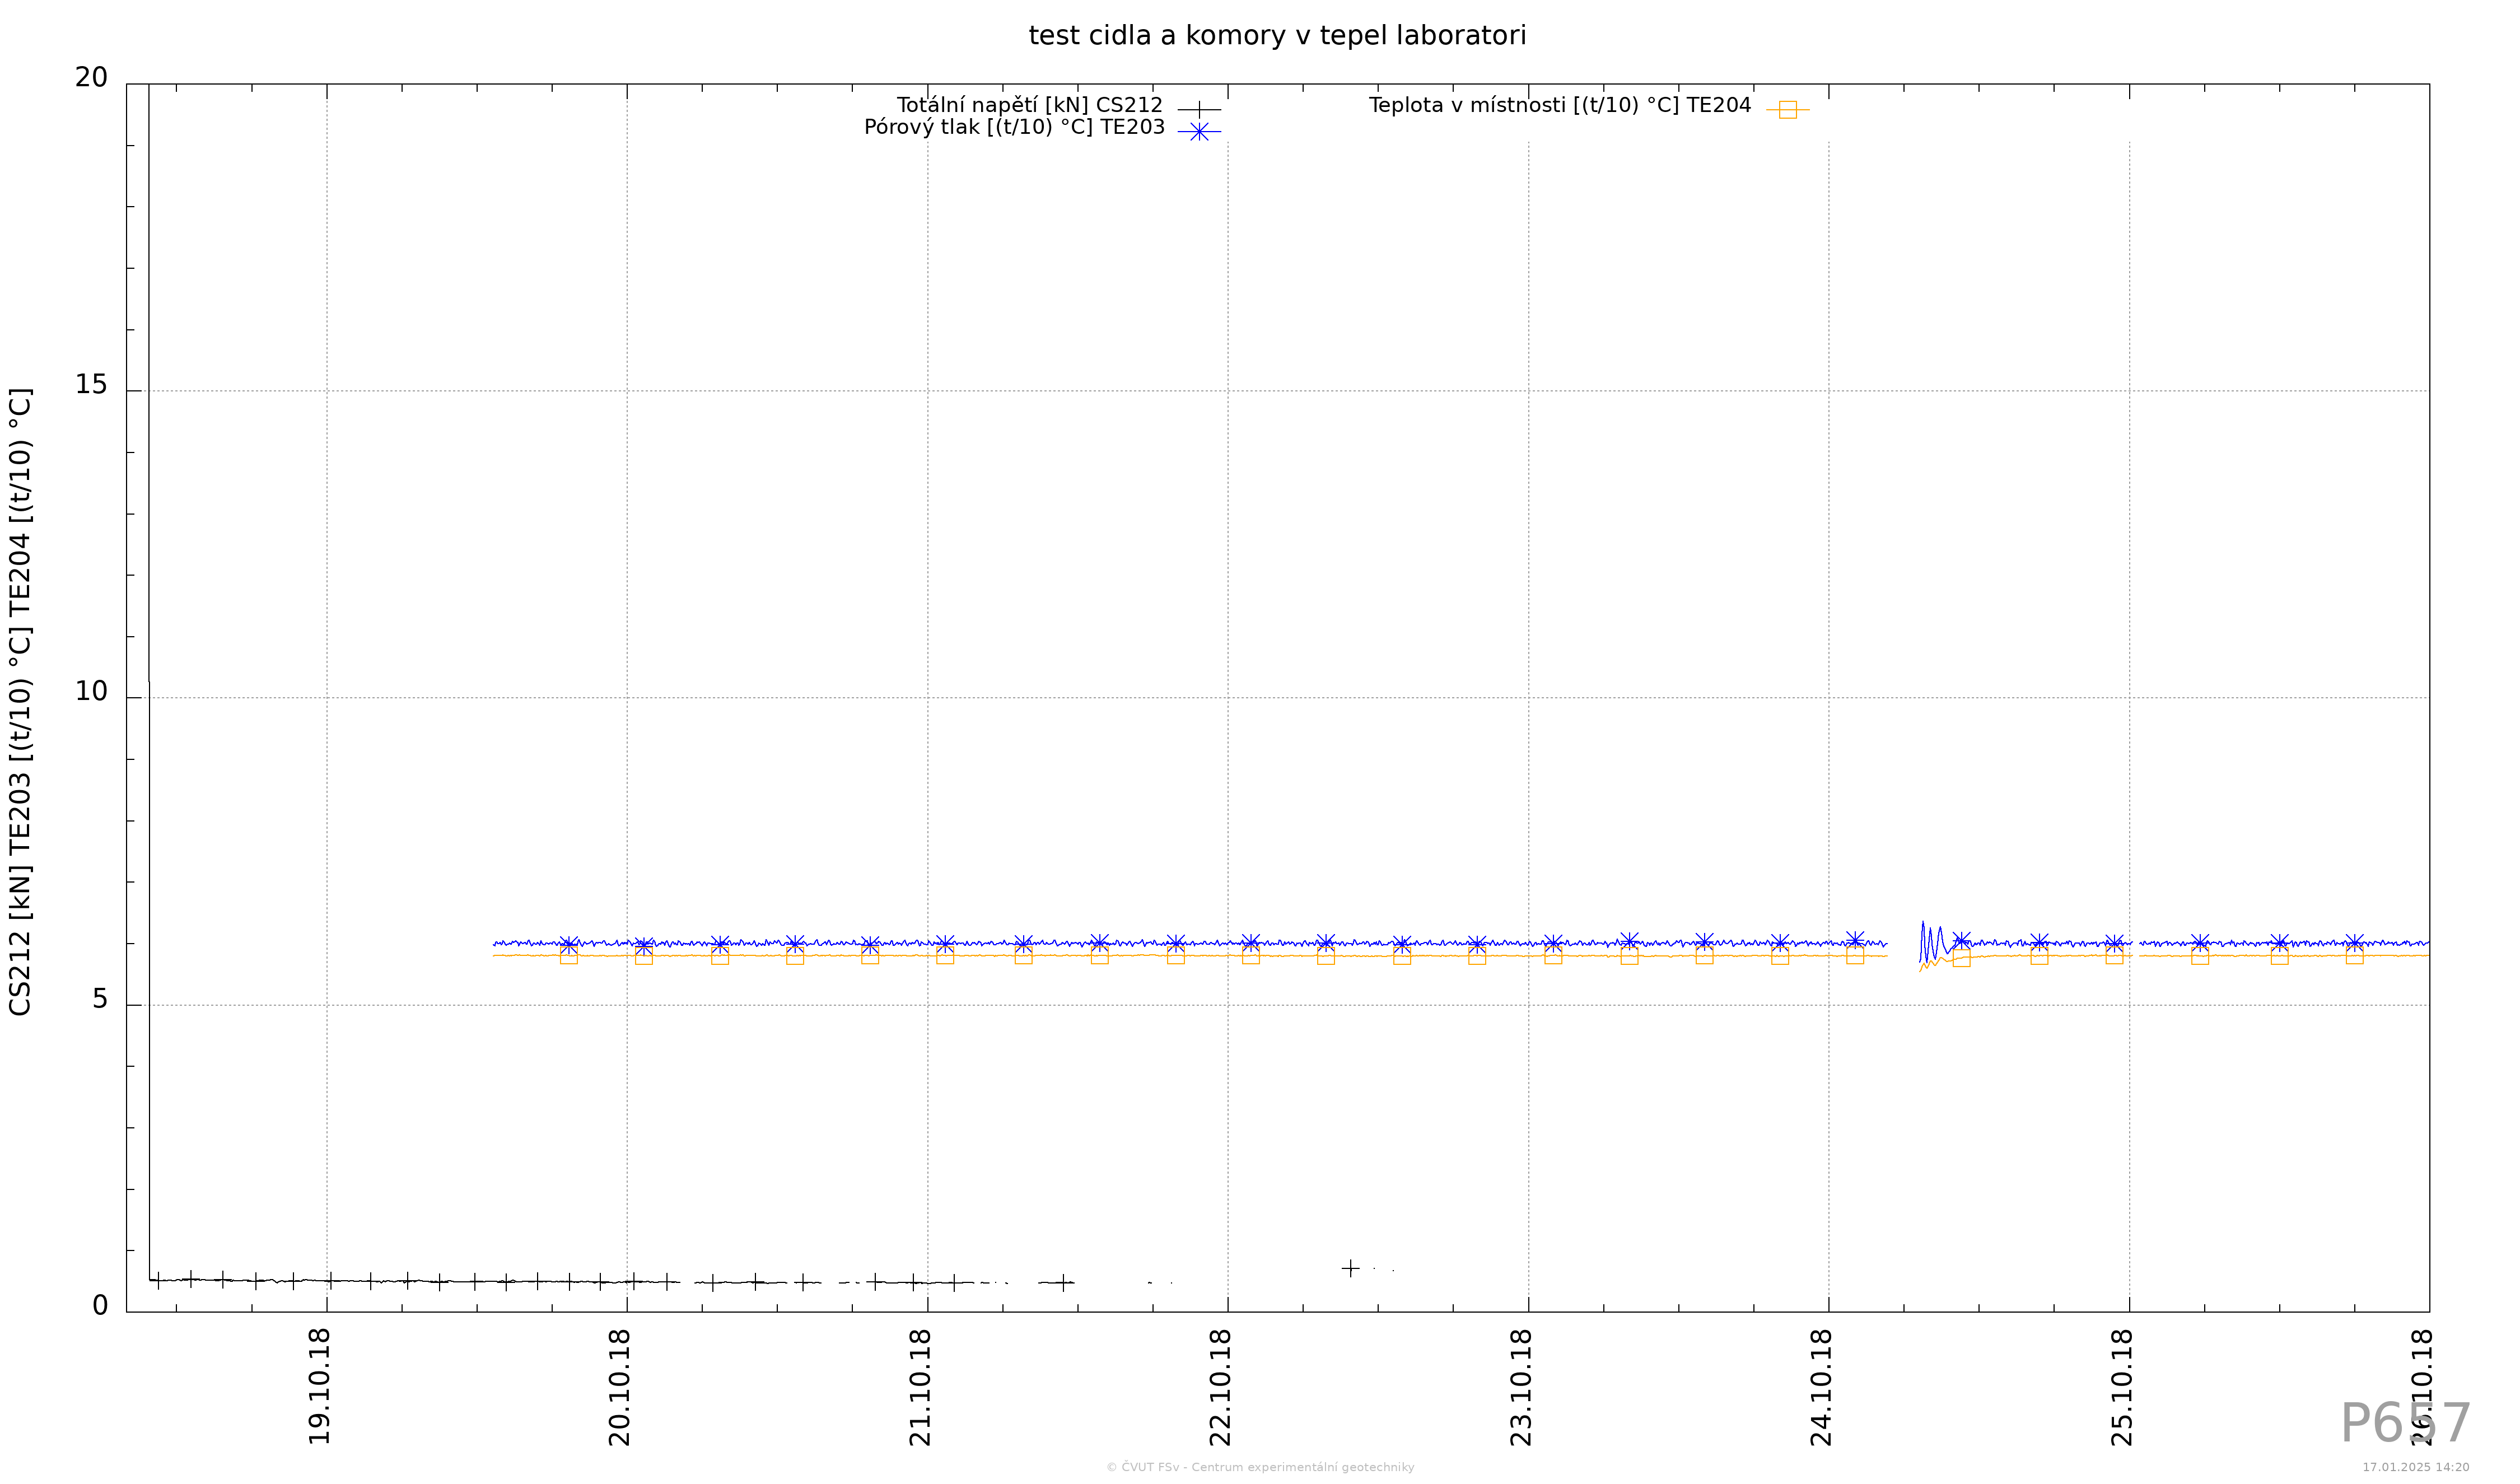Click the x-axis date label 22.10.18

[x=1221, y=1387]
